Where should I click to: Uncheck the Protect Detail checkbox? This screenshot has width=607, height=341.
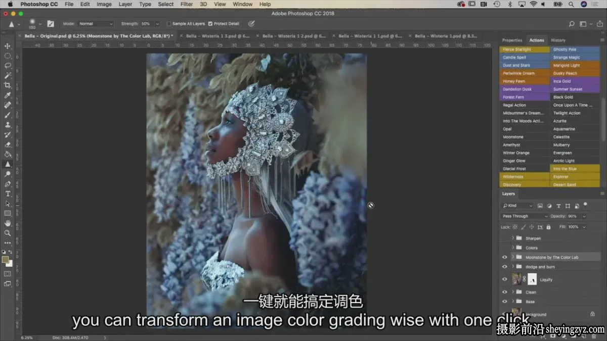coord(210,24)
